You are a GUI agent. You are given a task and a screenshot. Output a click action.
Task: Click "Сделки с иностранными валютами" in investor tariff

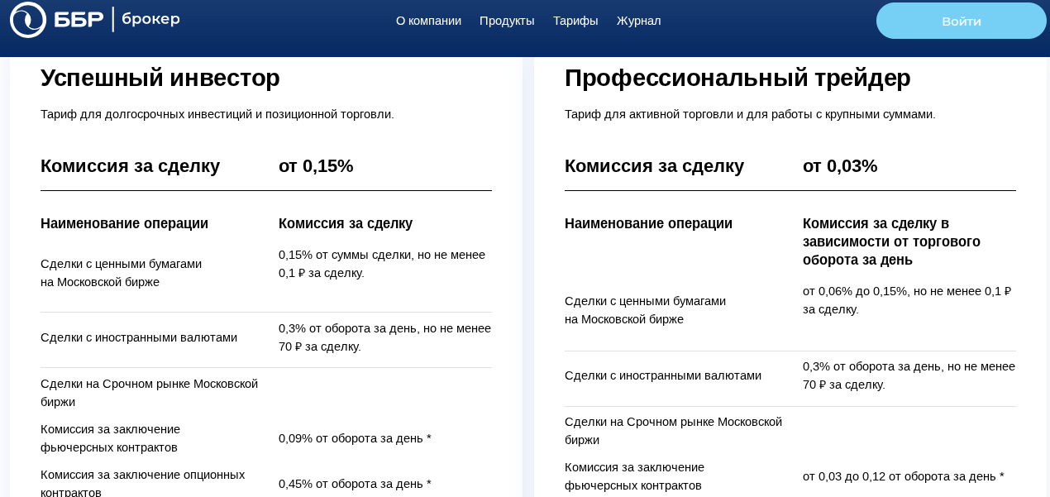(139, 337)
